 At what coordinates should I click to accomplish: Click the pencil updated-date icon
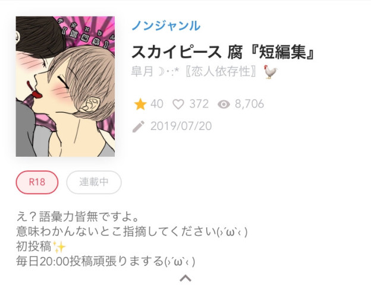(139, 126)
